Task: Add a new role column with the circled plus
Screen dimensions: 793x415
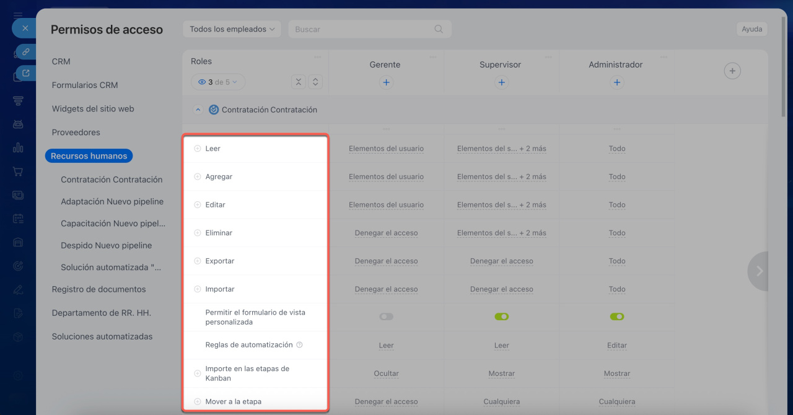Action: (732, 71)
